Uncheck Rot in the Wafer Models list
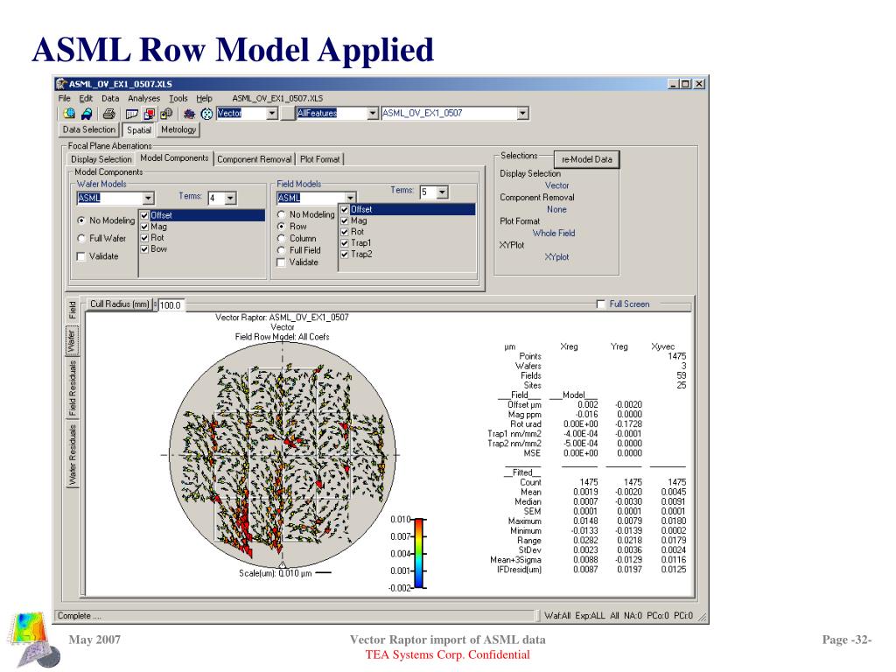Viewport: 896px width, 672px height. tap(144, 238)
